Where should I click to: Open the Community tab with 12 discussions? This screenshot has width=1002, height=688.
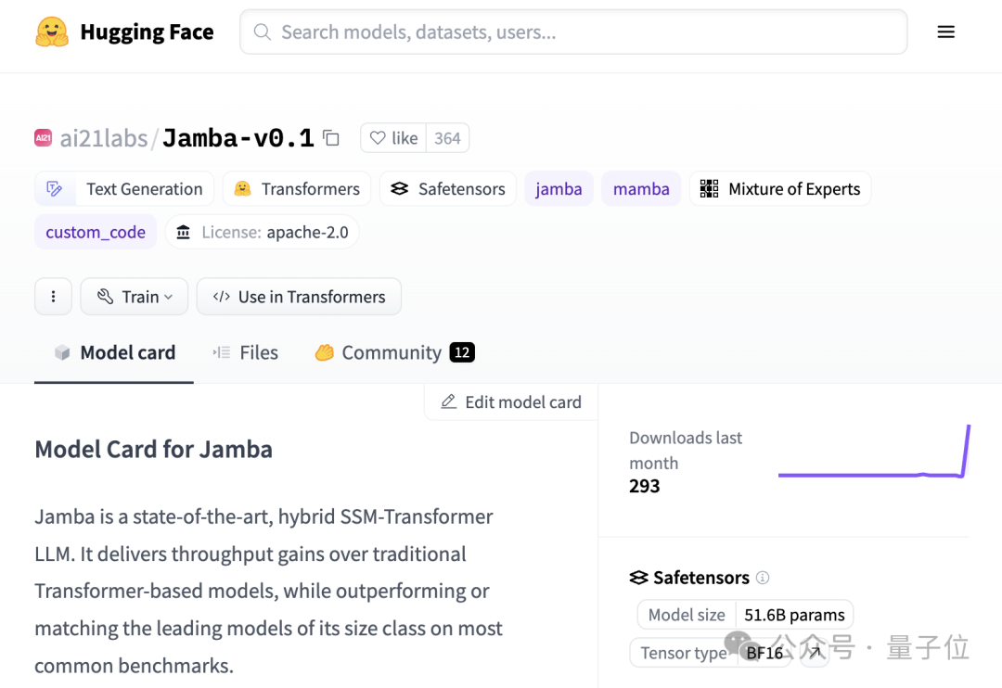[x=392, y=352]
